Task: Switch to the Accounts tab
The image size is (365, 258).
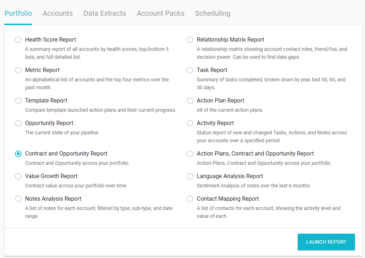Action: coord(58,13)
